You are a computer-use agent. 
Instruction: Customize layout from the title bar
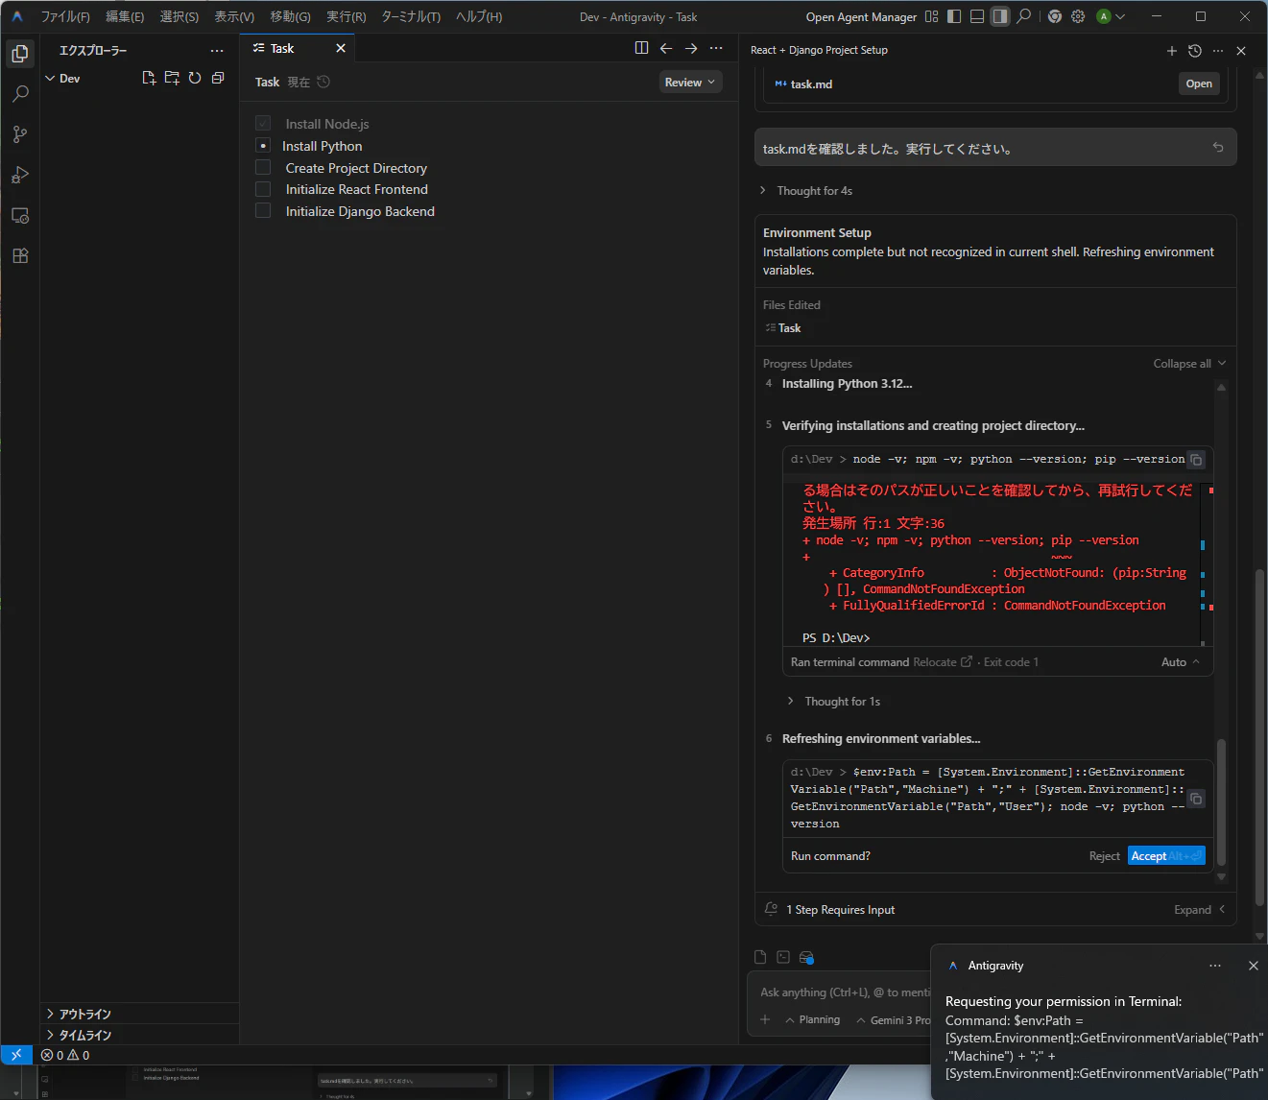pos(931,16)
